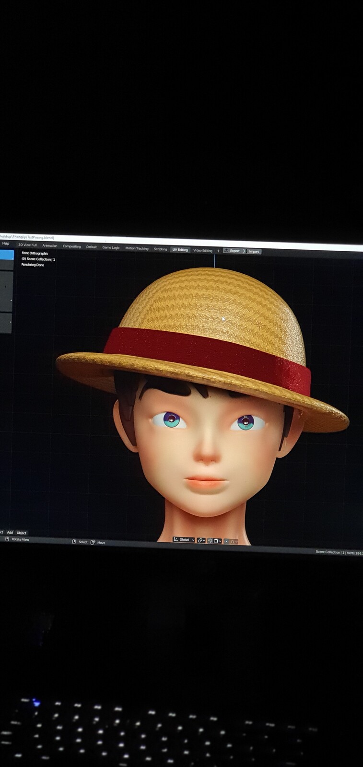Switch to the Scripting workspace tab
Viewport: 363px width, 767px height.
(x=160, y=249)
